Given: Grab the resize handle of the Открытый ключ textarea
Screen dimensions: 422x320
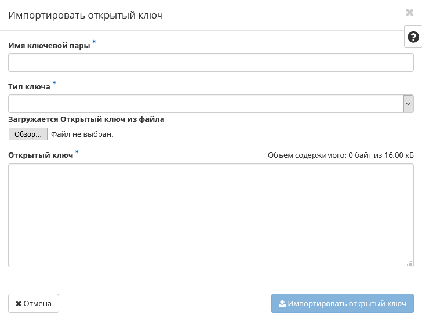Looking at the screenshot, I should pos(409,263).
